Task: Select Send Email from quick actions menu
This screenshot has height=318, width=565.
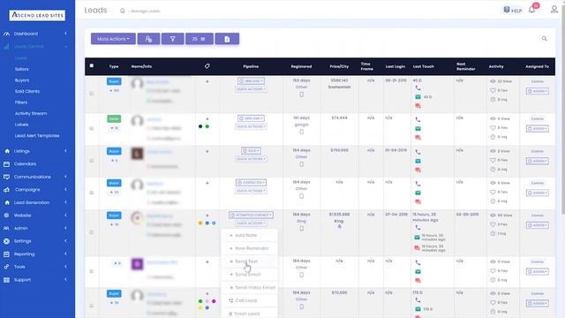Action: point(248,275)
